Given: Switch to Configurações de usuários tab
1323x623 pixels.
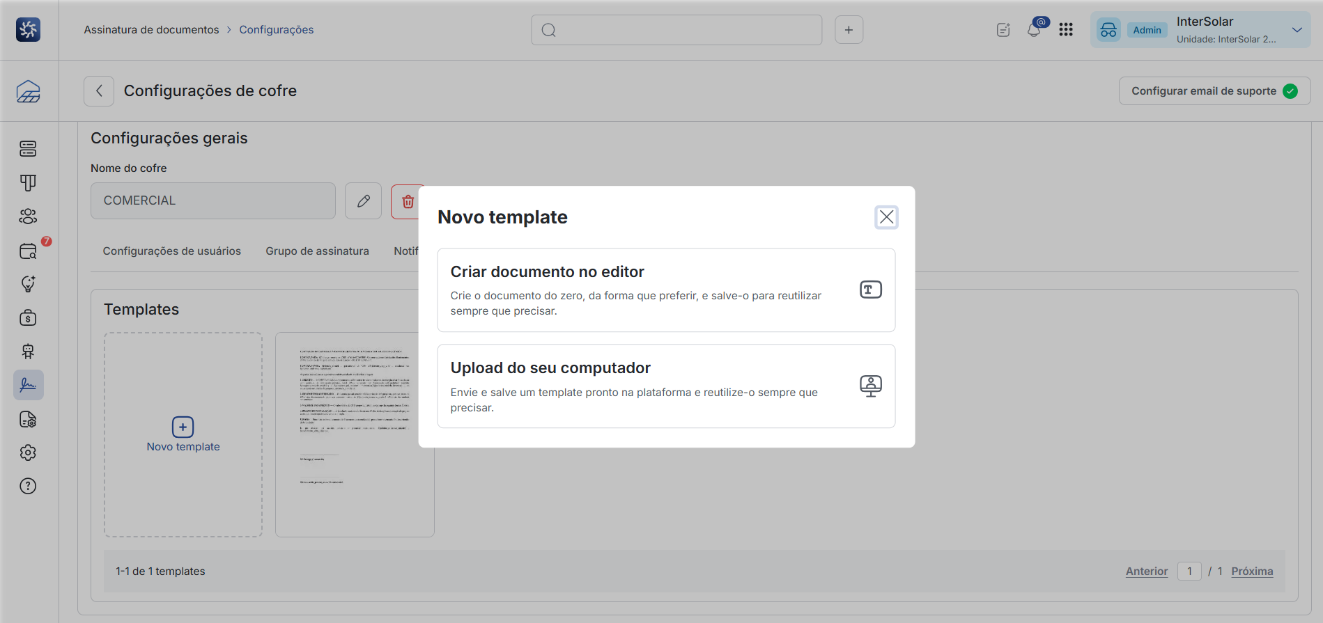Looking at the screenshot, I should 172,251.
